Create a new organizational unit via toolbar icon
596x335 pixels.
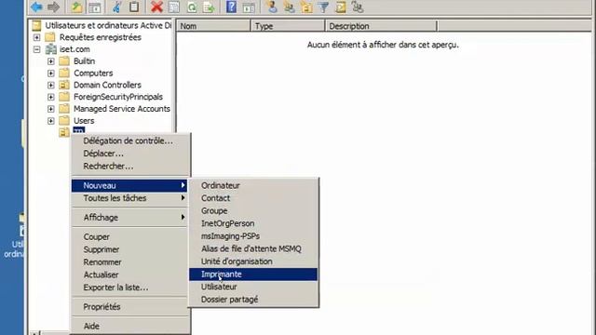coord(306,7)
